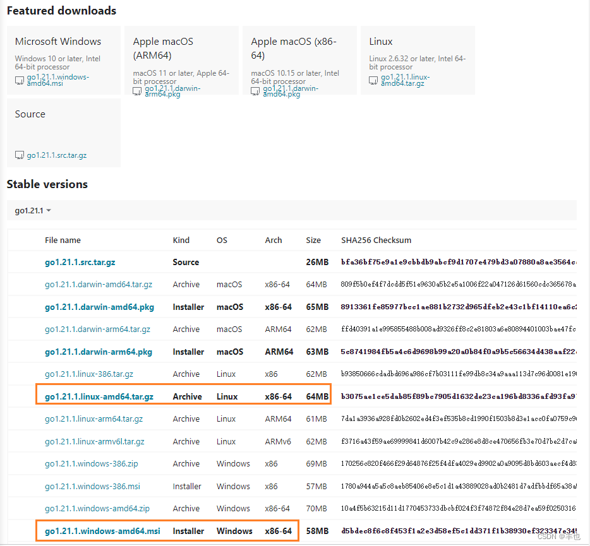Viewport: 590px width, 546px height.
Task: Click 57MB size in windows-386.msi row
Action: [x=316, y=486]
